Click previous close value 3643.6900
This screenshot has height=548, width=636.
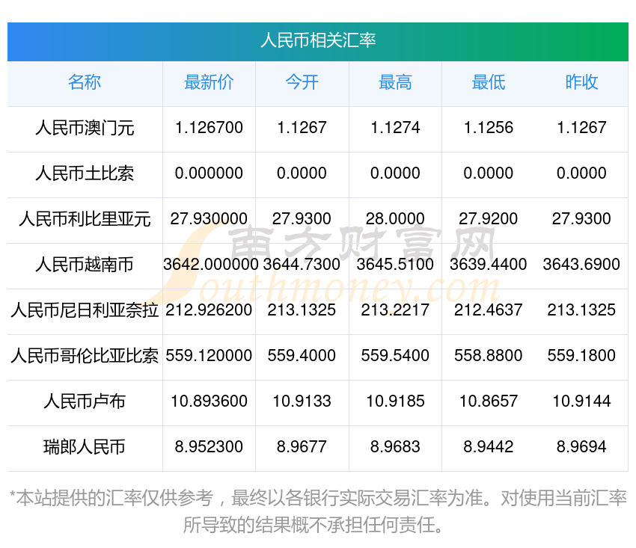[x=581, y=264]
